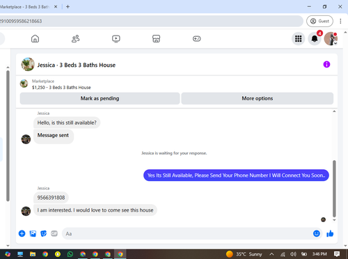This screenshot has height=259, width=348.
Task: Click Jessica's avatar in the chat header
Action: pyautogui.click(x=28, y=64)
